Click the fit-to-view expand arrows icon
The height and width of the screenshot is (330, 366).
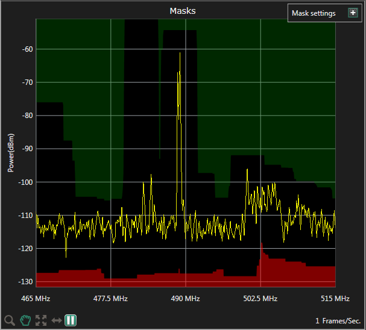click(41, 320)
